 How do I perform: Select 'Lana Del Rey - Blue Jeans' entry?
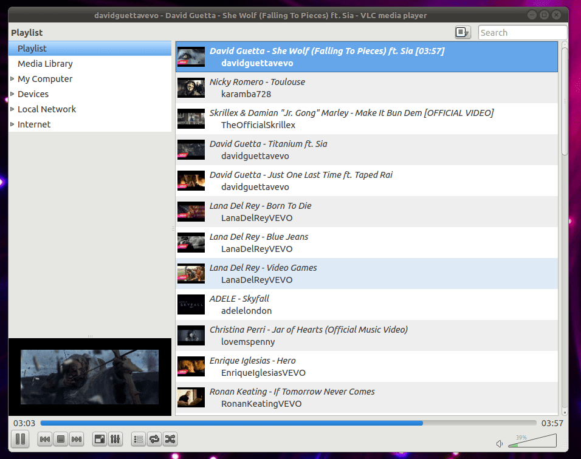[x=367, y=242]
